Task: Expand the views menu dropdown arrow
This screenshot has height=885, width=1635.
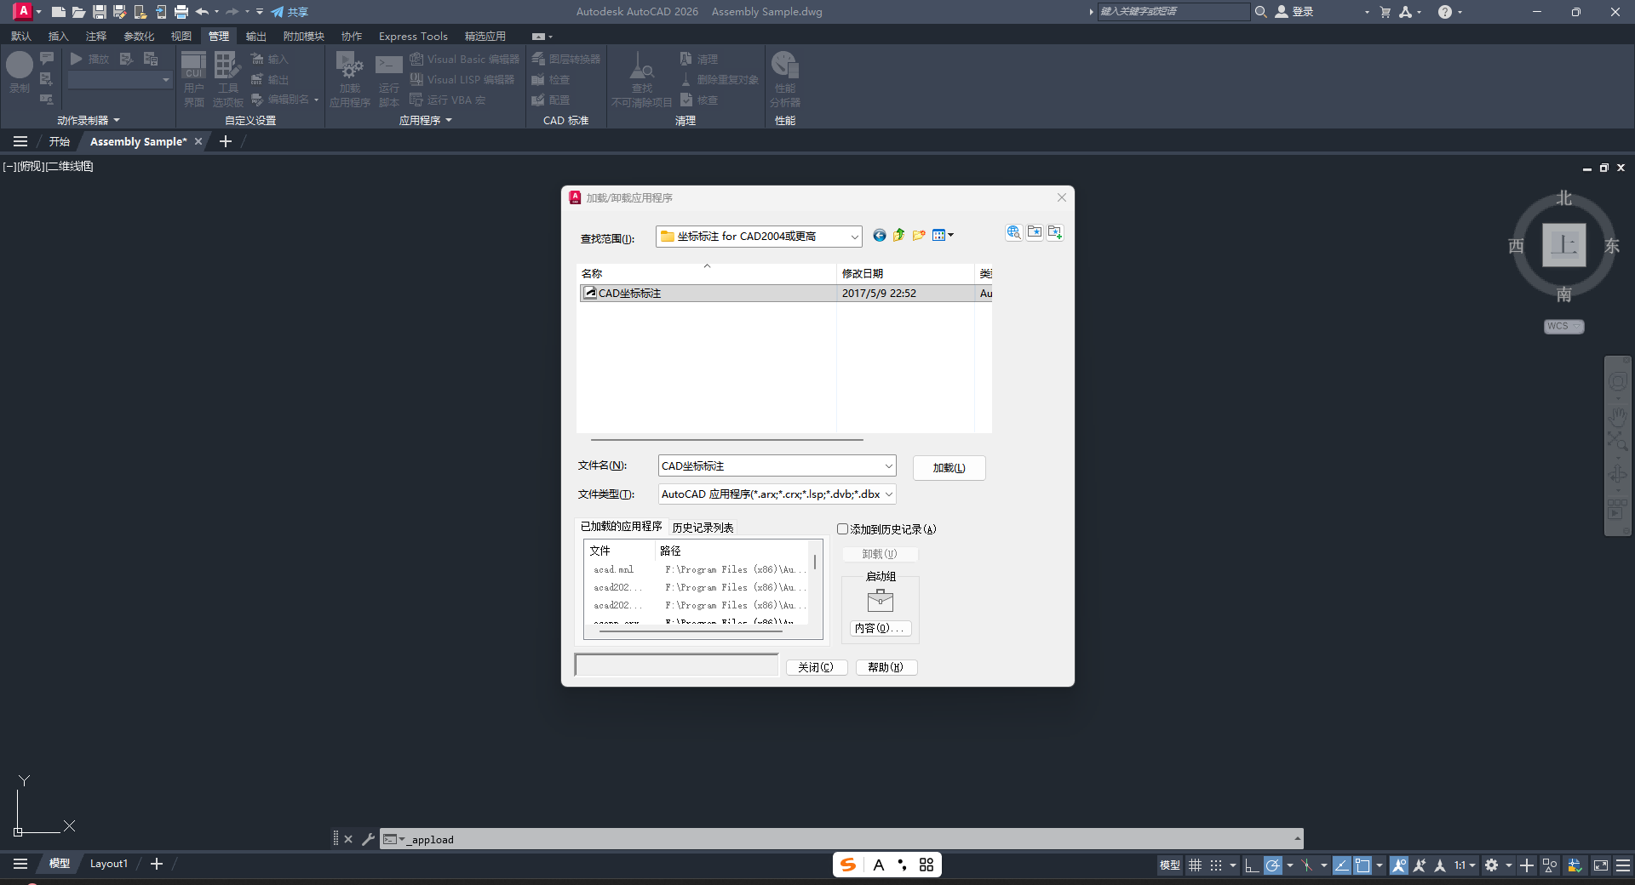Action: [x=951, y=236]
